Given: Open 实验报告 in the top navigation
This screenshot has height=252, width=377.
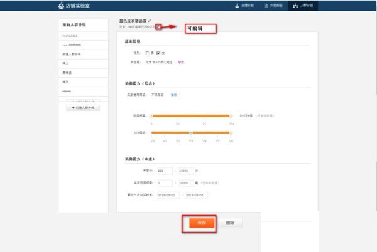Looking at the screenshot, I should pyautogui.click(x=273, y=6).
